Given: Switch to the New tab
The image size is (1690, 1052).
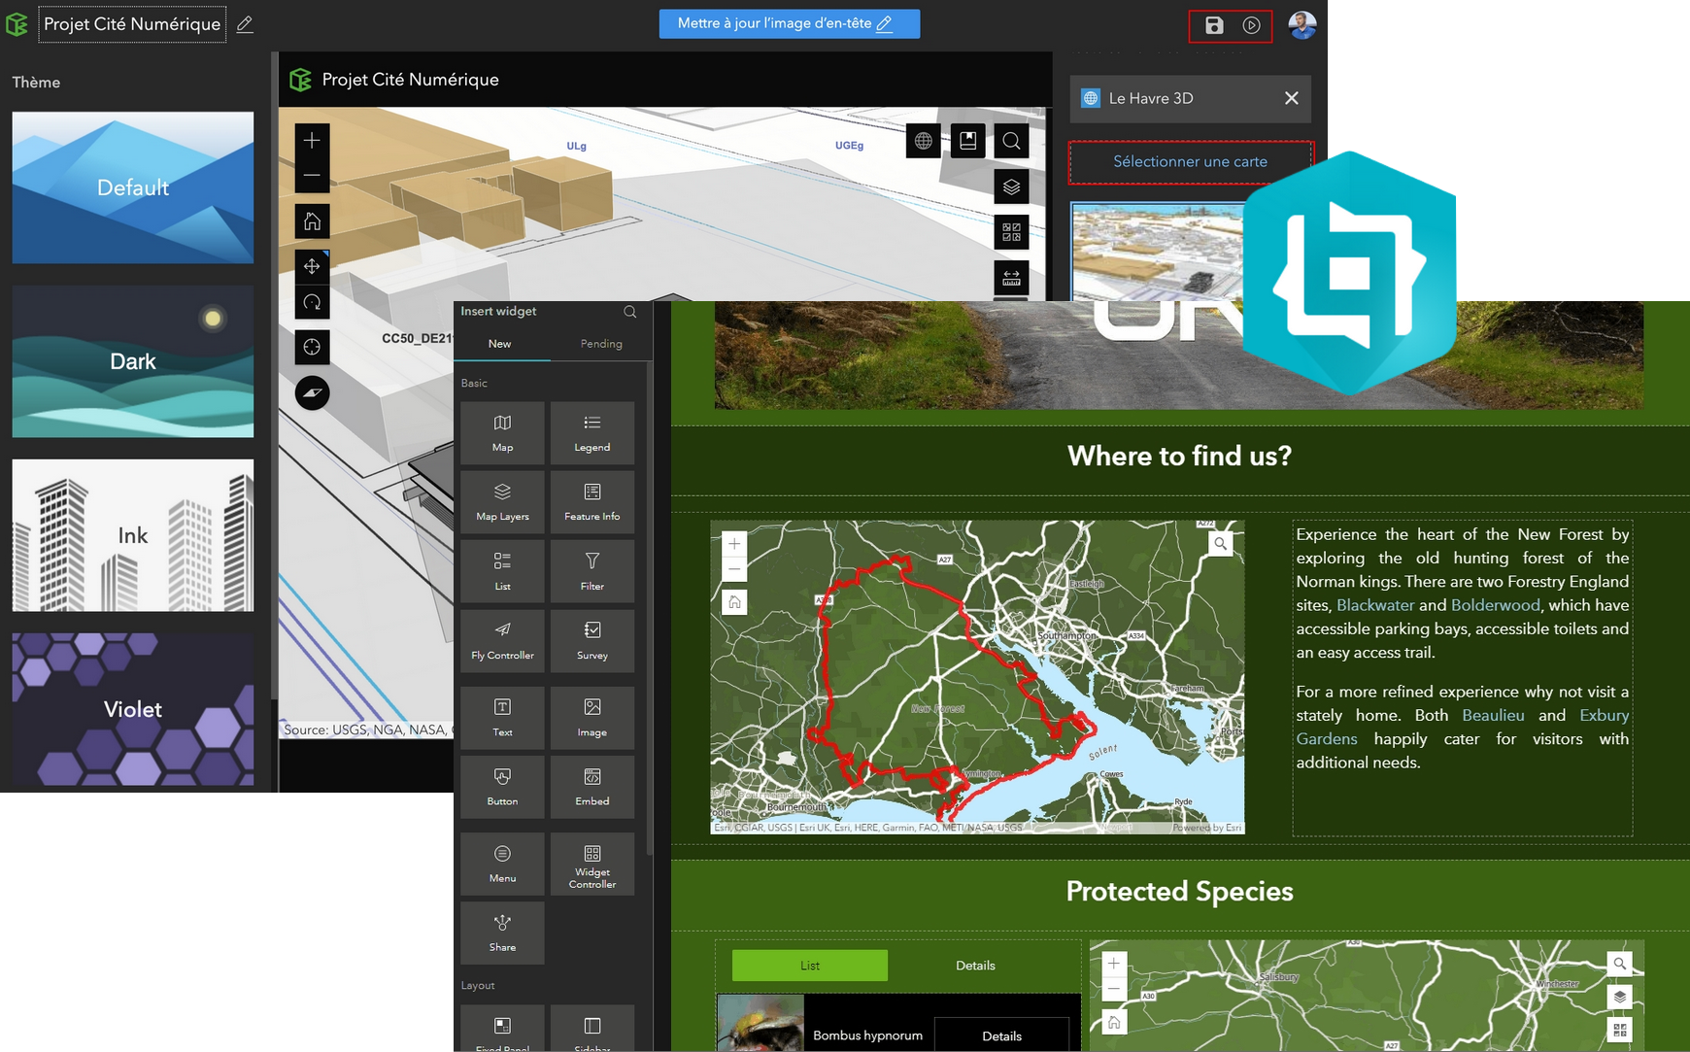Looking at the screenshot, I should click(x=500, y=344).
